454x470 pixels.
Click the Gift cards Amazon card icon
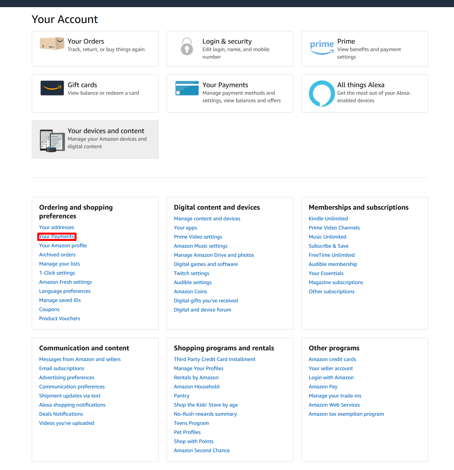coord(52,88)
